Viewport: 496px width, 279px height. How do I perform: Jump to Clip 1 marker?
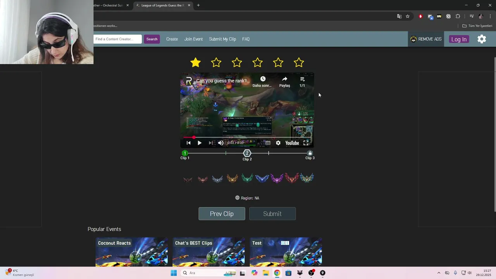pyautogui.click(x=185, y=153)
